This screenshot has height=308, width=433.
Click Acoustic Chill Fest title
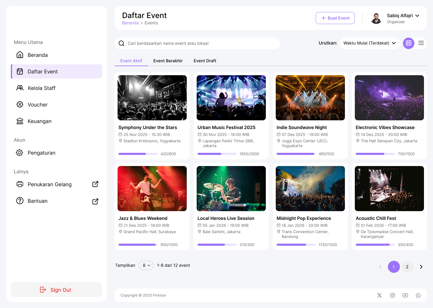click(376, 218)
